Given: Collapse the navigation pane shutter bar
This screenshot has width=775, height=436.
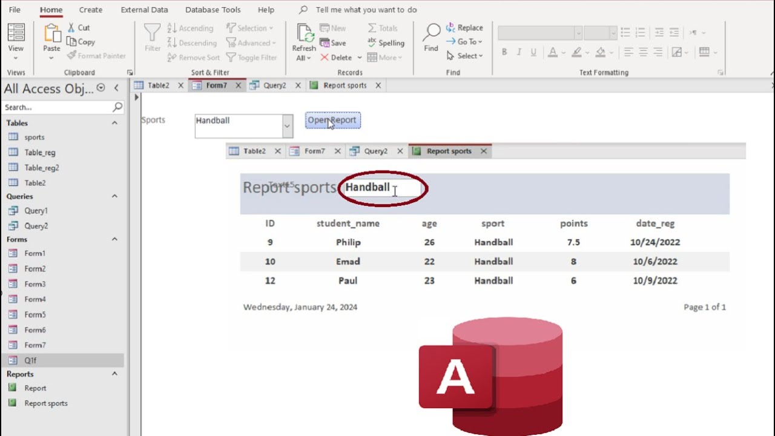Looking at the screenshot, I should coord(116,88).
